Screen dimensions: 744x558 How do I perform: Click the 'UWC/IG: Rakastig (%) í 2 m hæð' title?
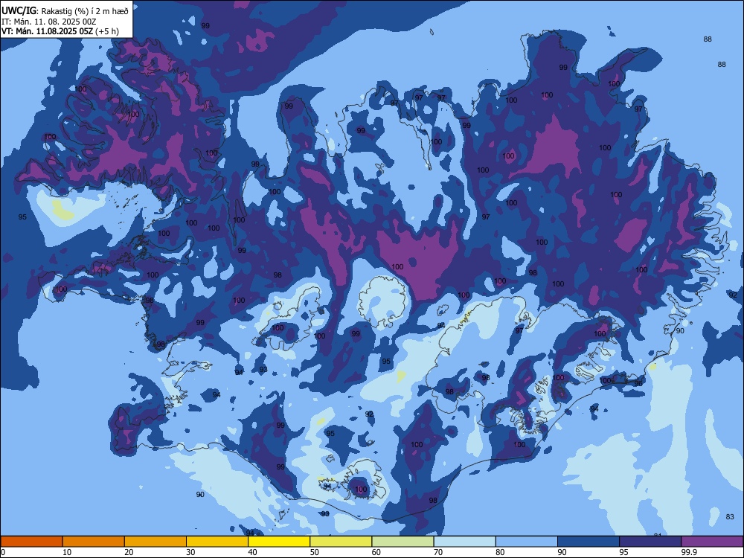pyautogui.click(x=65, y=11)
